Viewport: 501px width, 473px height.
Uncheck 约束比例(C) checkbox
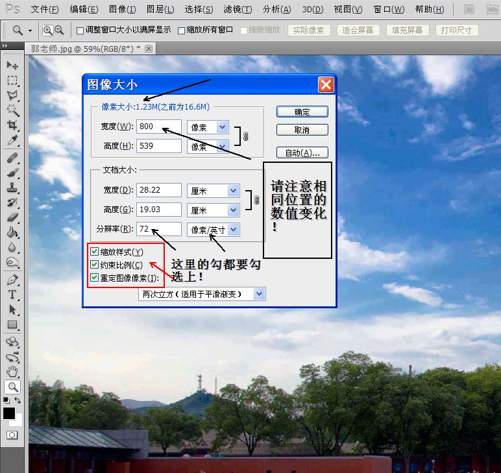pos(94,265)
